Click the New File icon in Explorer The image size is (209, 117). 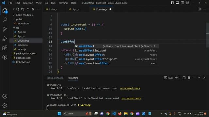18,9
